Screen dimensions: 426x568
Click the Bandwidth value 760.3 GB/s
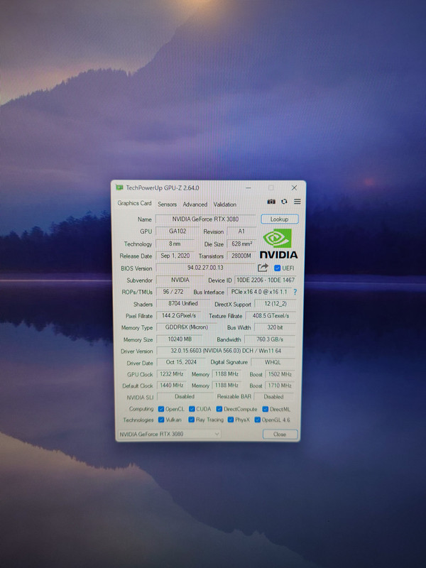270,339
